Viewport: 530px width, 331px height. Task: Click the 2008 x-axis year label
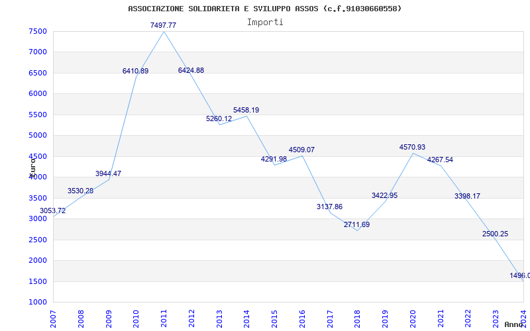(81, 318)
